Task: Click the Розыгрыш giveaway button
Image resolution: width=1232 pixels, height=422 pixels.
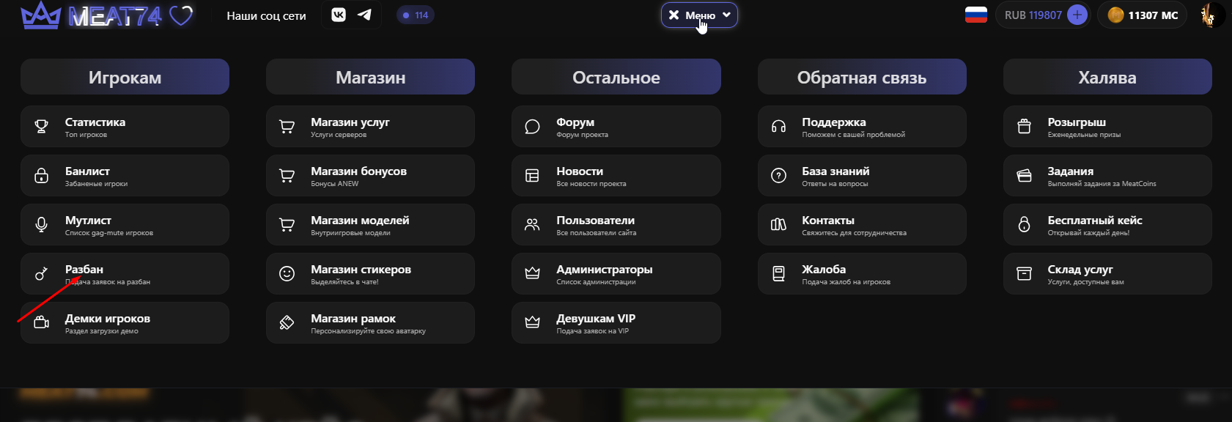Action: pos(1107,127)
